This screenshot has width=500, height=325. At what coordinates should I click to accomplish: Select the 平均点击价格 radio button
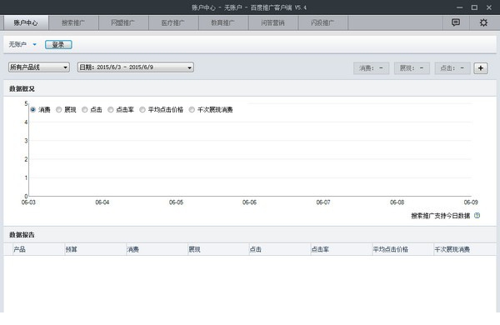142,110
